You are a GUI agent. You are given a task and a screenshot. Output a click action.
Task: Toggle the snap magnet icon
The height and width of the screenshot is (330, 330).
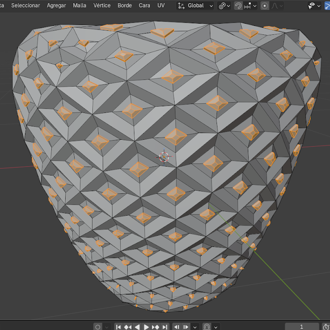(x=238, y=5)
